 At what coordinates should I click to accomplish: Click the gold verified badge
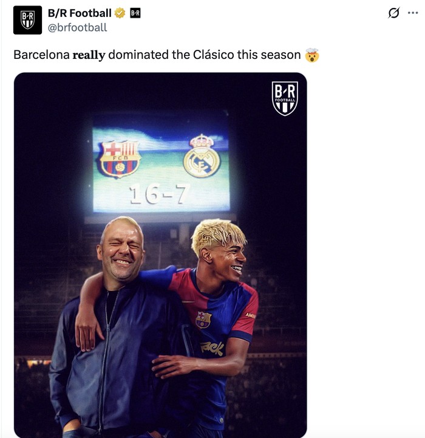pos(121,13)
